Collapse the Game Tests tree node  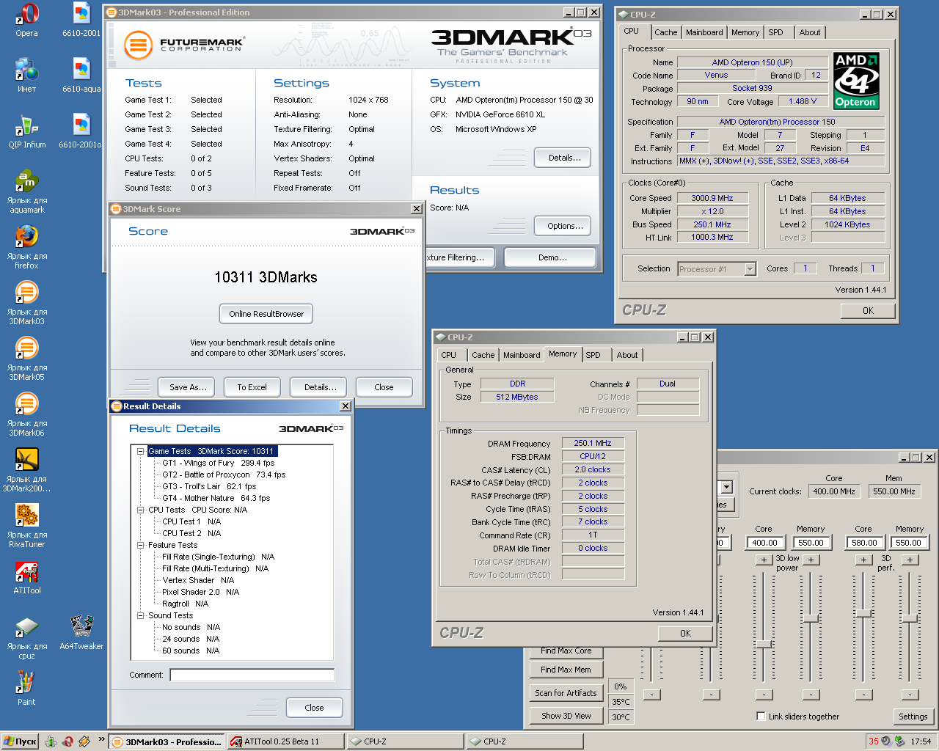click(140, 451)
